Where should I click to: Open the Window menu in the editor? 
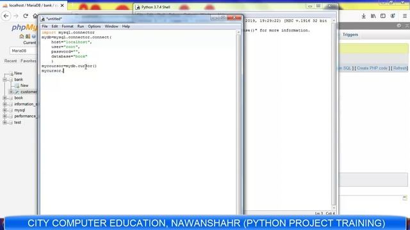111,26
